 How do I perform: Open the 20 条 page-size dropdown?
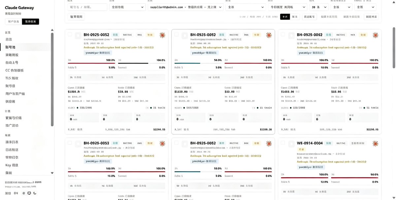318,7
